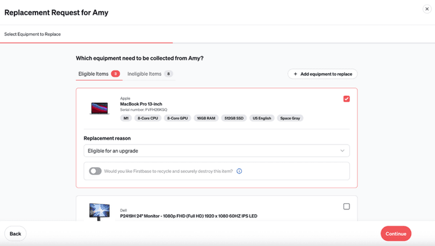
Task: Click the chevron arrow in reason dropdown
Action: 342,151
